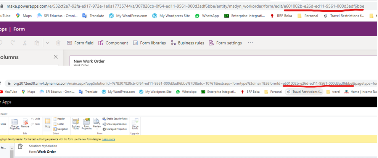Open the more commands ellipsis menu
This screenshot has height=158, width=378.
click(x=250, y=43)
